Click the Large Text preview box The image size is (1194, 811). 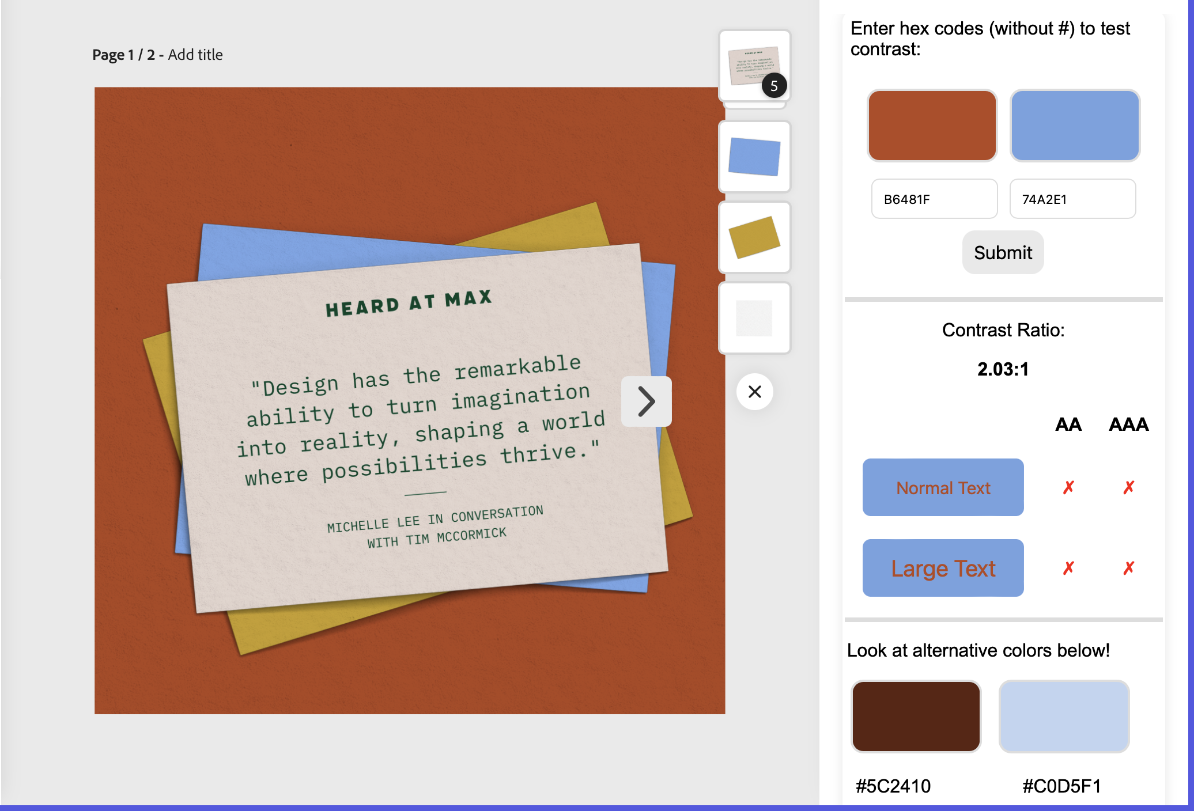tap(943, 568)
